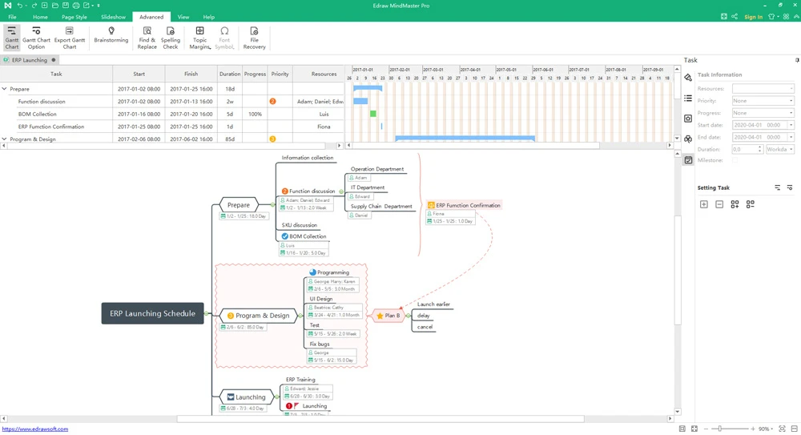801x435 pixels.
Task: Open the www.edrawsoft.com link
Action: (x=35, y=429)
